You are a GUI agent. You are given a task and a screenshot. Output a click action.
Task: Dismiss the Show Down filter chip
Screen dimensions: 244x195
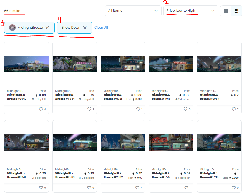point(85,27)
